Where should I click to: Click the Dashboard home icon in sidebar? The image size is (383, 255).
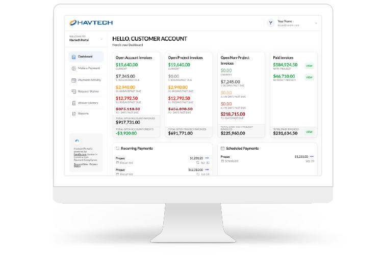(74, 57)
